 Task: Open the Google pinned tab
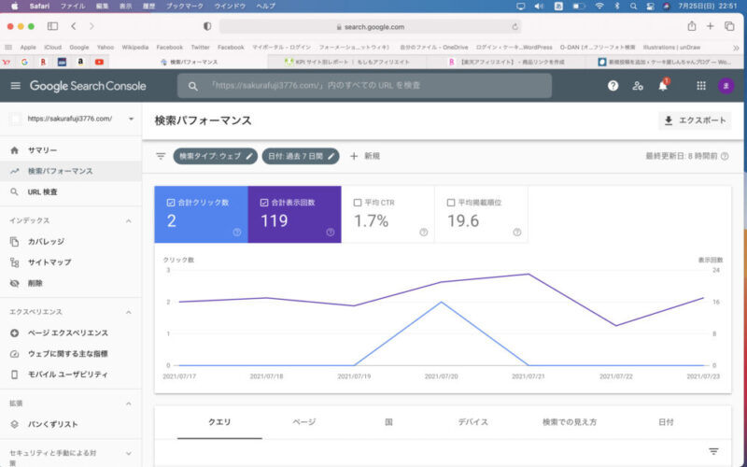click(24, 62)
